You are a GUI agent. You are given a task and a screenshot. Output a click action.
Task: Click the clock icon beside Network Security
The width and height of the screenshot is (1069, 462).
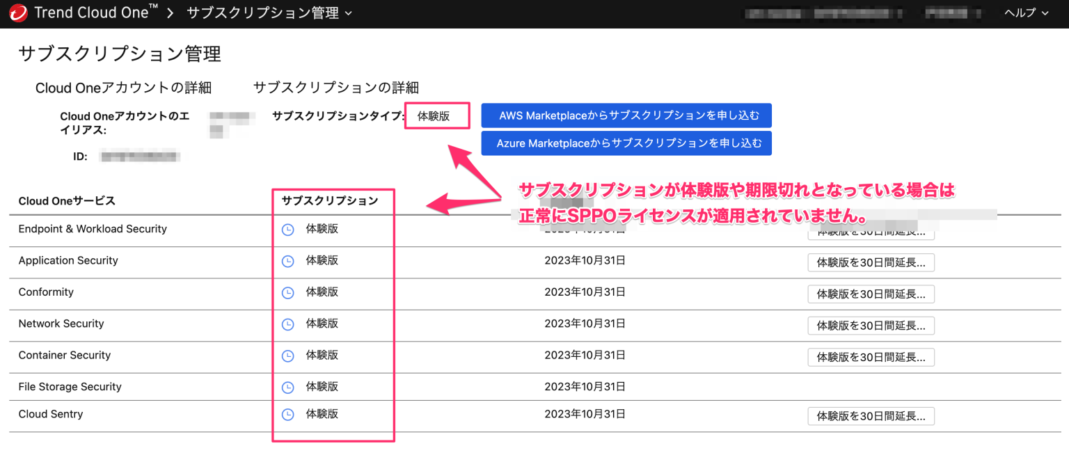(287, 324)
